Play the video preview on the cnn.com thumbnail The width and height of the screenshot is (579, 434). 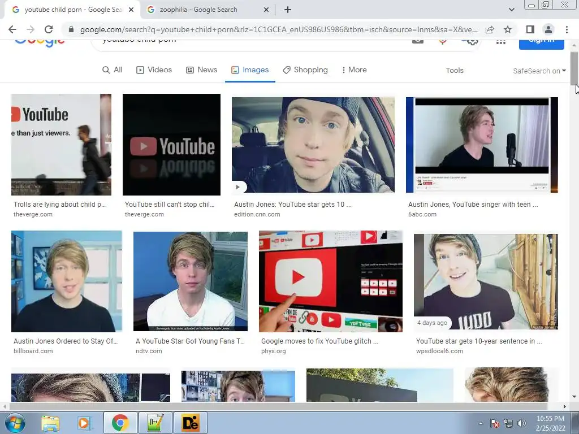point(238,186)
